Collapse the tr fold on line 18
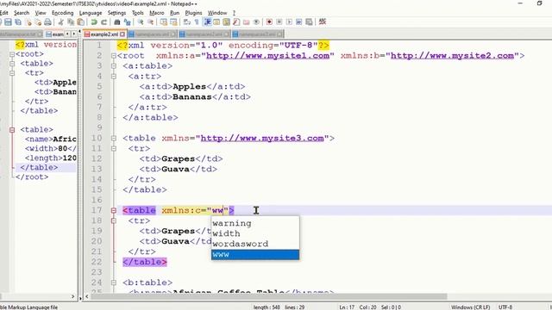The height and width of the screenshot is (310, 552). tap(113, 220)
